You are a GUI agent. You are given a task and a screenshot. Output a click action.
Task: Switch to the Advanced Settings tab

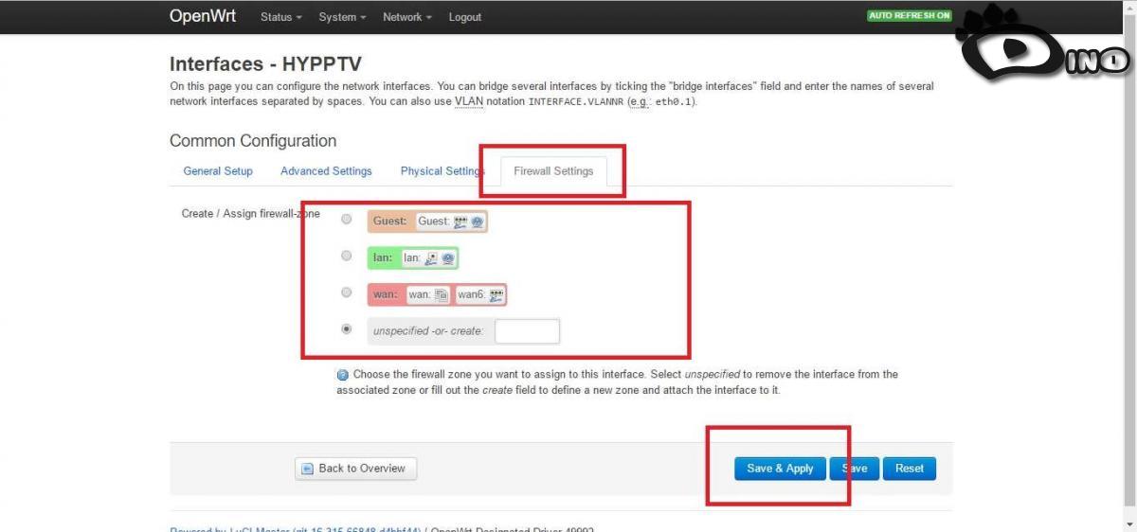[x=326, y=171]
